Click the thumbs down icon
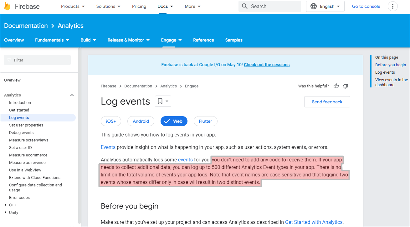 pos(346,86)
